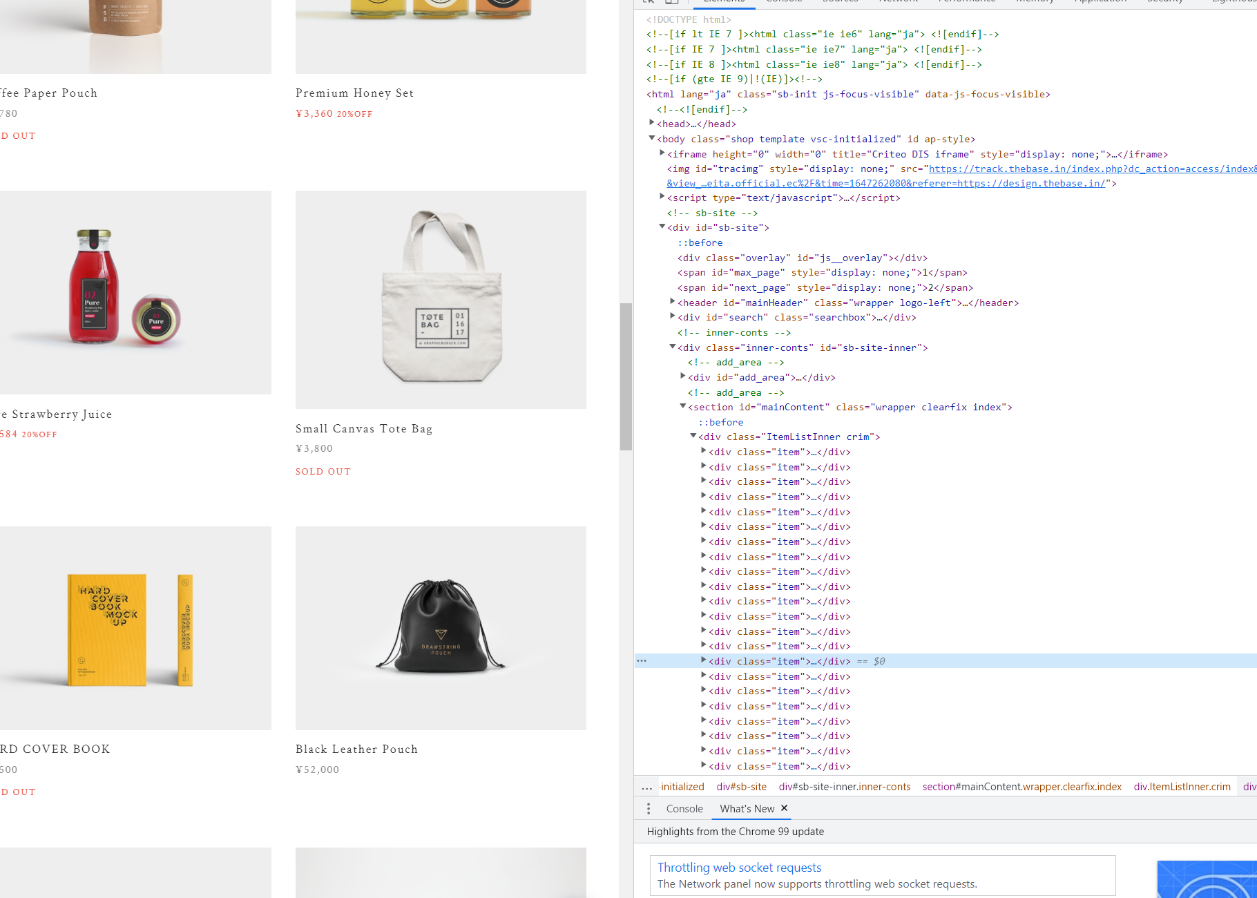
Task: Collapse the ItemListInner crim div
Action: (x=693, y=436)
